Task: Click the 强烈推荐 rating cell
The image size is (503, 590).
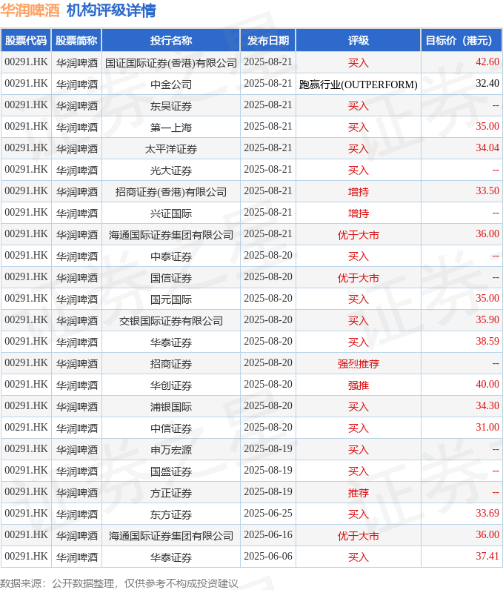Action: [359, 363]
